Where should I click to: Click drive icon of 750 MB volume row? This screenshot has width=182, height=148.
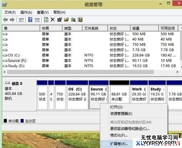5,45
